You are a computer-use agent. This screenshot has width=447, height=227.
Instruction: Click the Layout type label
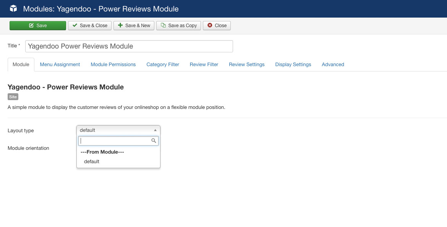21,131
